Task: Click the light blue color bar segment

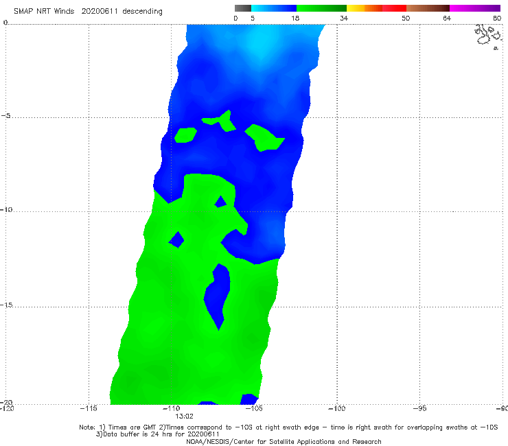Action: [x=274, y=8]
